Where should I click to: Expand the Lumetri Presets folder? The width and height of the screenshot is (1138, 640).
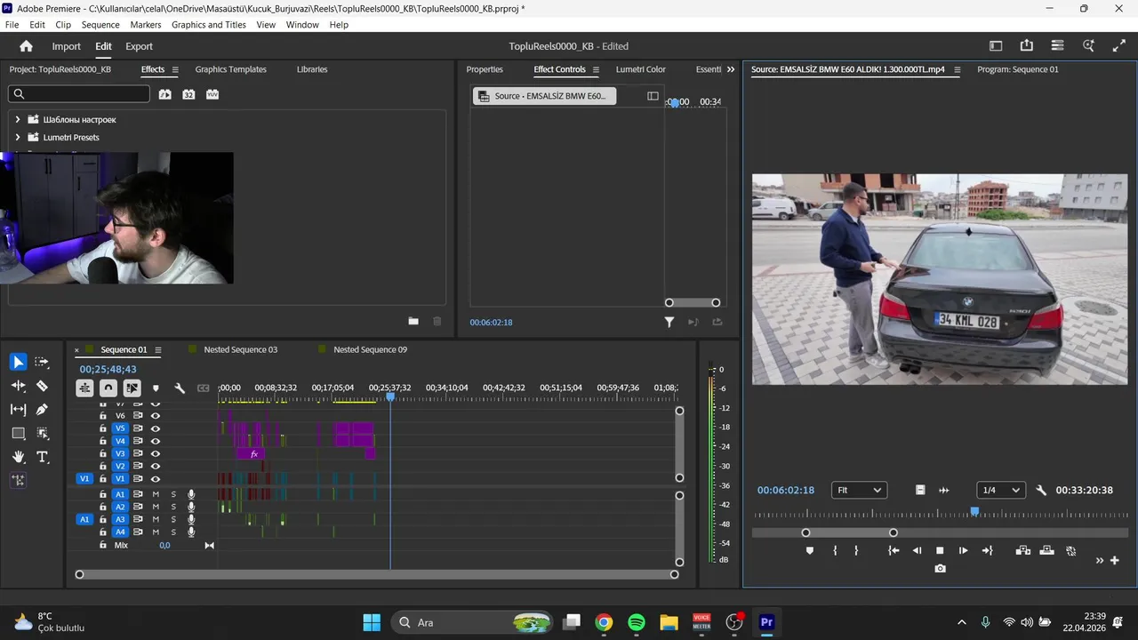tap(18, 138)
